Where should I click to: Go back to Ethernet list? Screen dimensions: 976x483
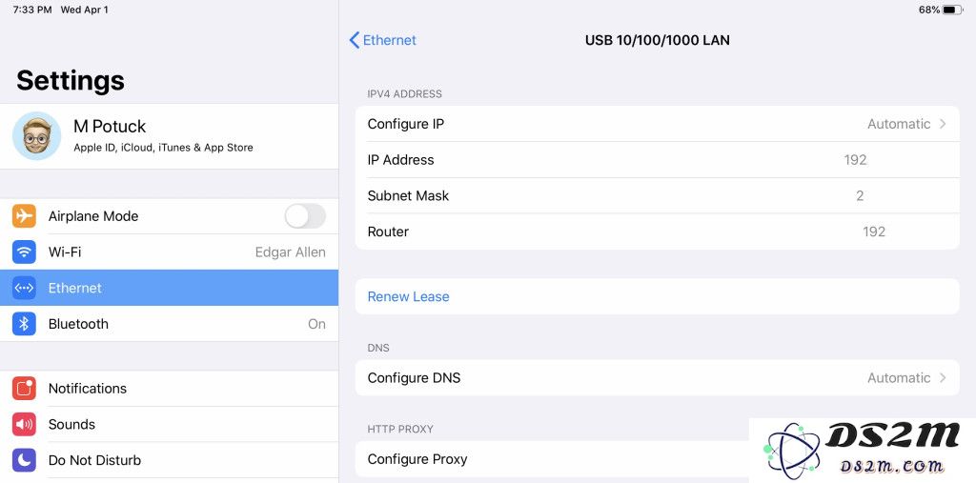coord(383,40)
